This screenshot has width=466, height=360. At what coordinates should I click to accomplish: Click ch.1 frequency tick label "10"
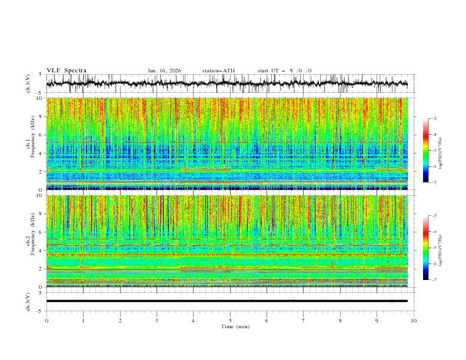(40, 98)
